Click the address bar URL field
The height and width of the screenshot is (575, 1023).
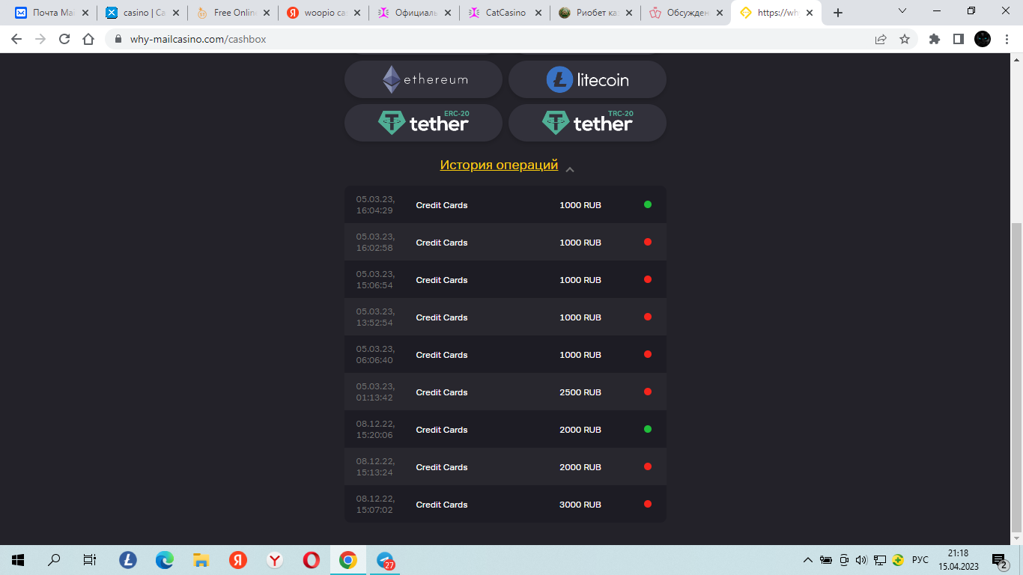(492, 39)
